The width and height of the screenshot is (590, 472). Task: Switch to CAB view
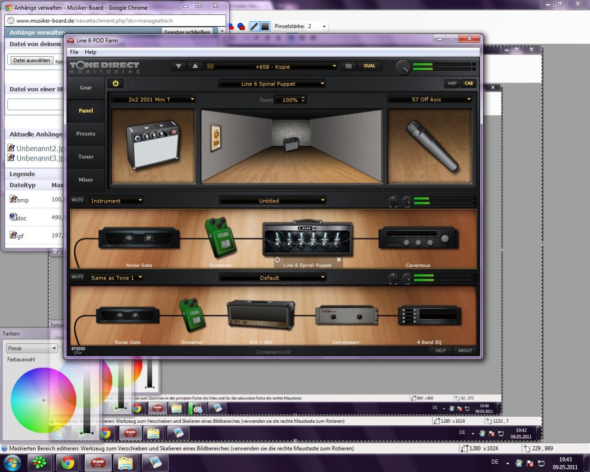click(469, 84)
